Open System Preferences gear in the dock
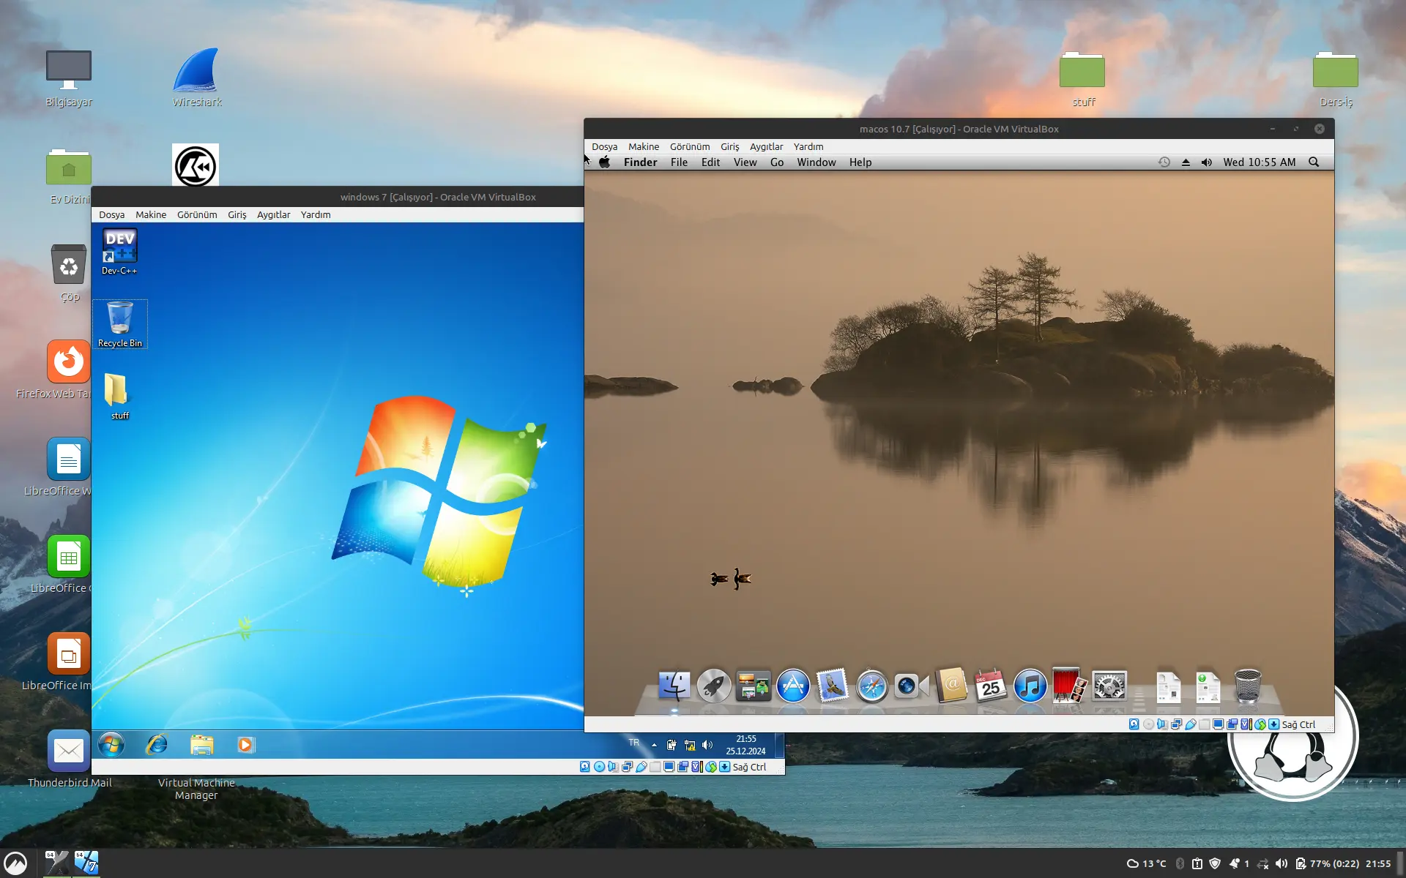 1109,686
